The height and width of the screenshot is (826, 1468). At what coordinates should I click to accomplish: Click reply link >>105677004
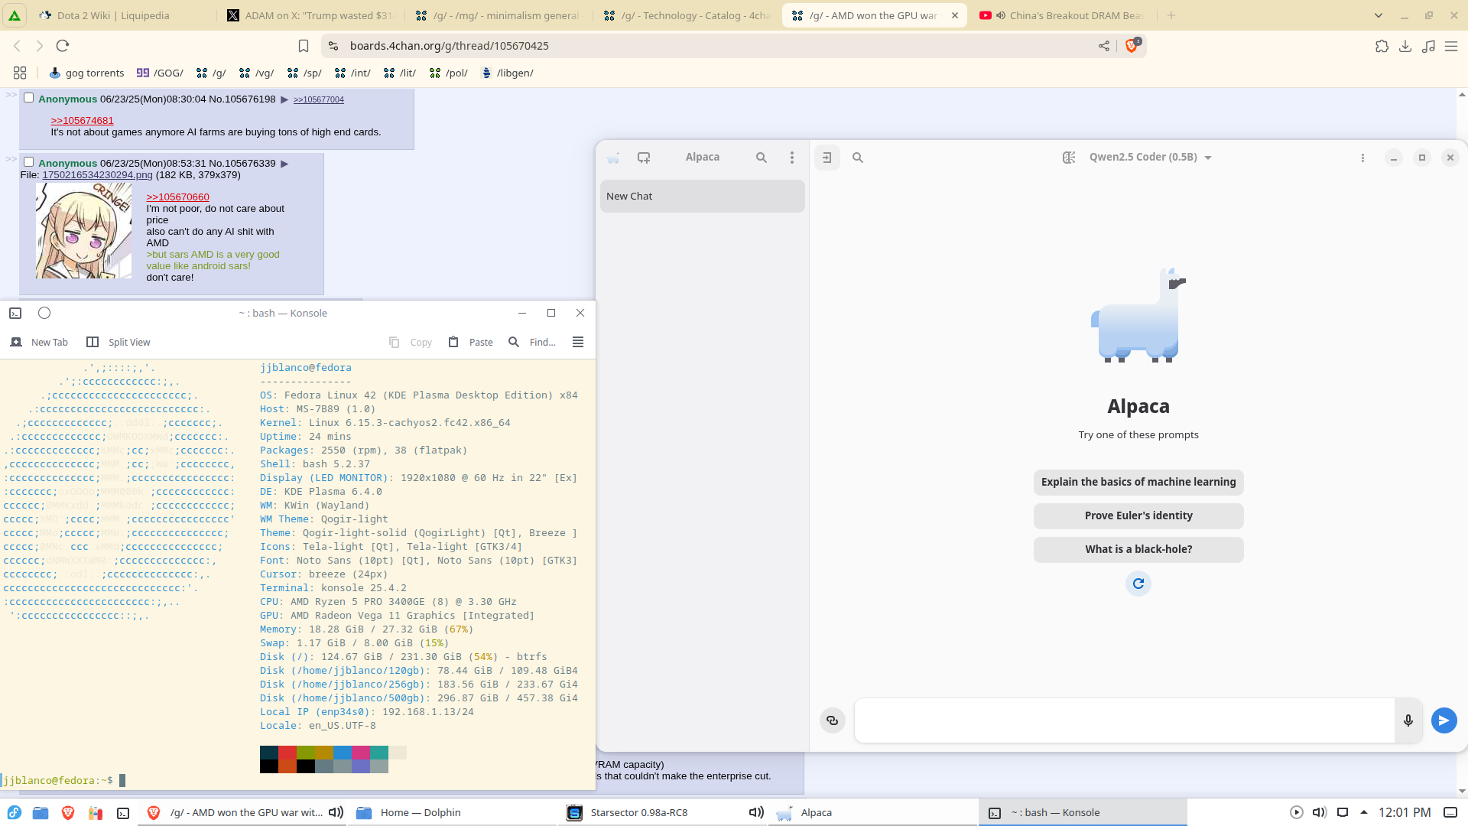pyautogui.click(x=319, y=99)
